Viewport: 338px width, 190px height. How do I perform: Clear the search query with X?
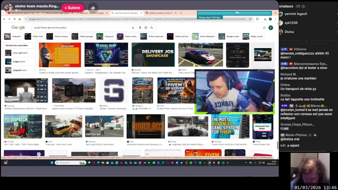tap(133, 27)
